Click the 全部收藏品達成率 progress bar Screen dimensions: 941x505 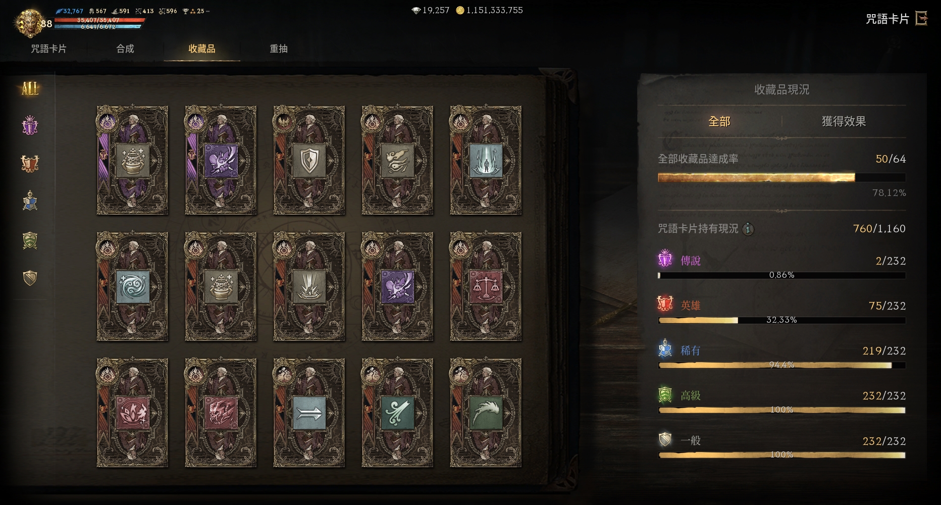[x=781, y=177]
